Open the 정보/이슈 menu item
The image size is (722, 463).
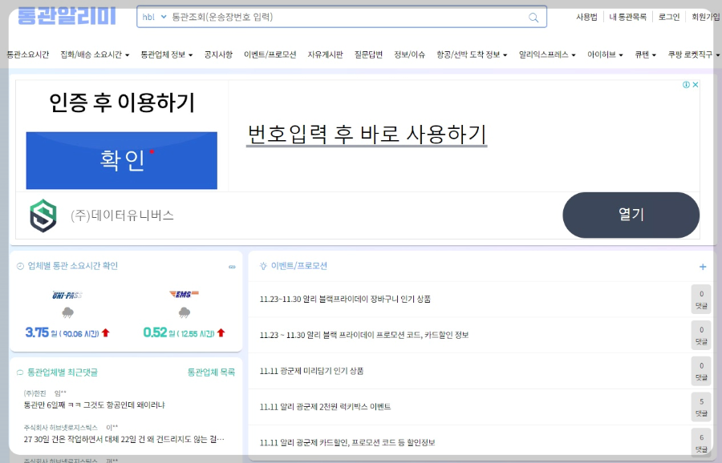(409, 54)
